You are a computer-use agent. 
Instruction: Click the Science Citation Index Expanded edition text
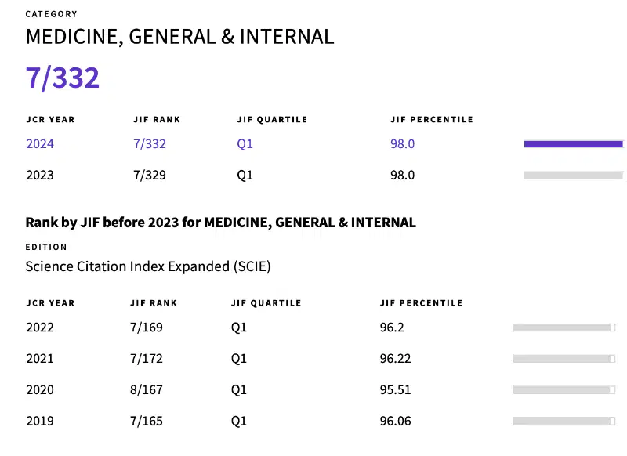click(148, 266)
